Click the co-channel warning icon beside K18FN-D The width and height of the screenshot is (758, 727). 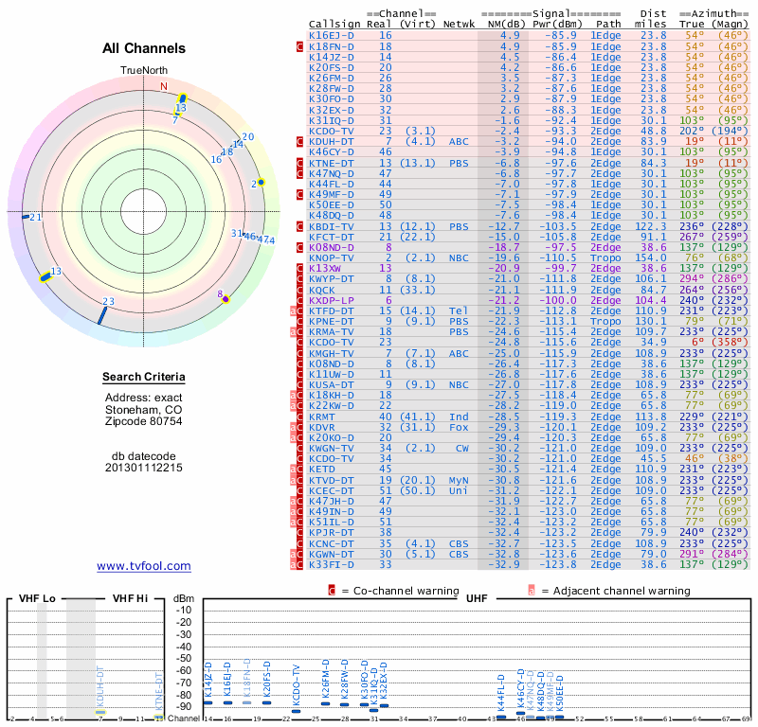(x=300, y=46)
